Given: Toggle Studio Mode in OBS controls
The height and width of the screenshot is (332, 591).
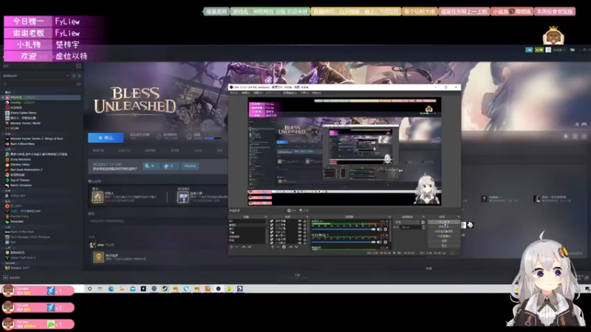Looking at the screenshot, I should [444, 236].
